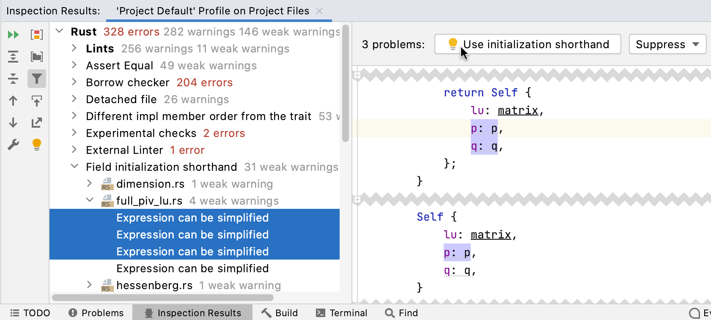Expand the Borrow checker node
Screen dimensions: 711x320
tap(74, 82)
